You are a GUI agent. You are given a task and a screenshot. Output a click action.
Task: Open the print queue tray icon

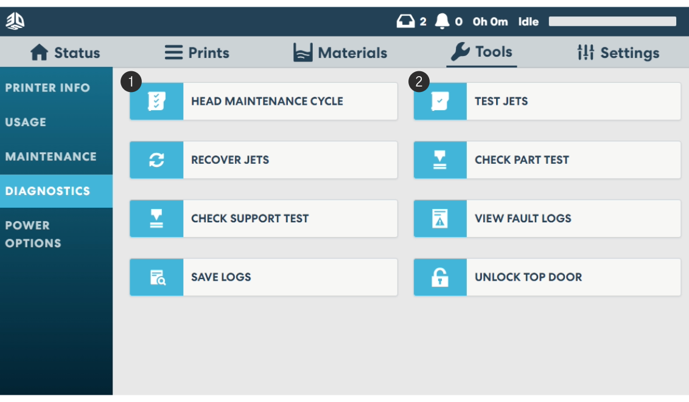[405, 22]
